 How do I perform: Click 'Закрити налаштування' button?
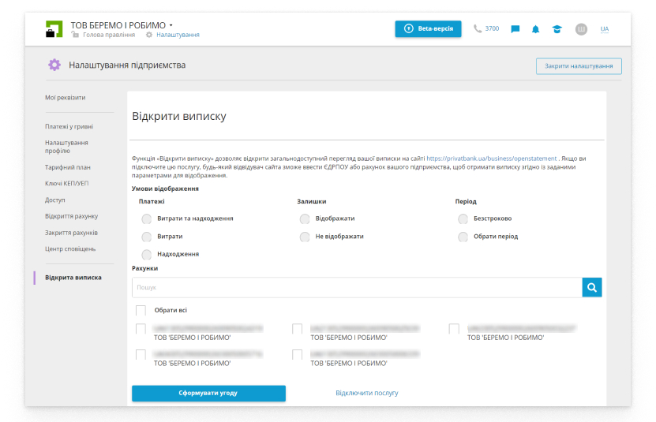tap(579, 66)
